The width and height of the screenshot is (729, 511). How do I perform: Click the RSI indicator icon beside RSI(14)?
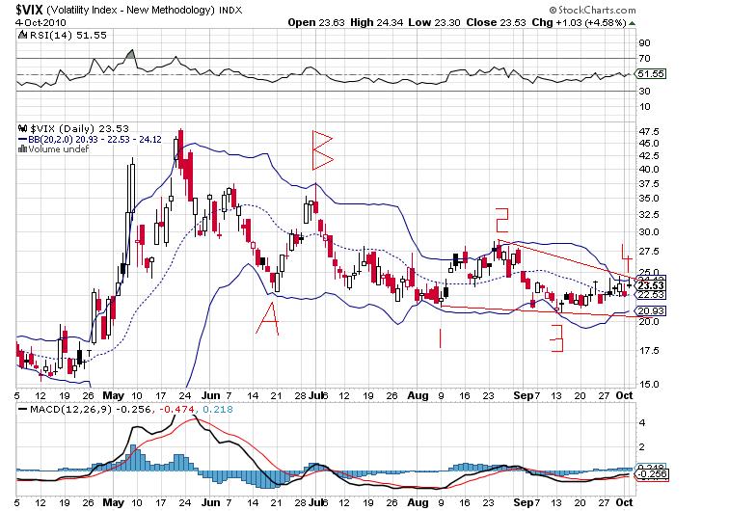[x=22, y=35]
